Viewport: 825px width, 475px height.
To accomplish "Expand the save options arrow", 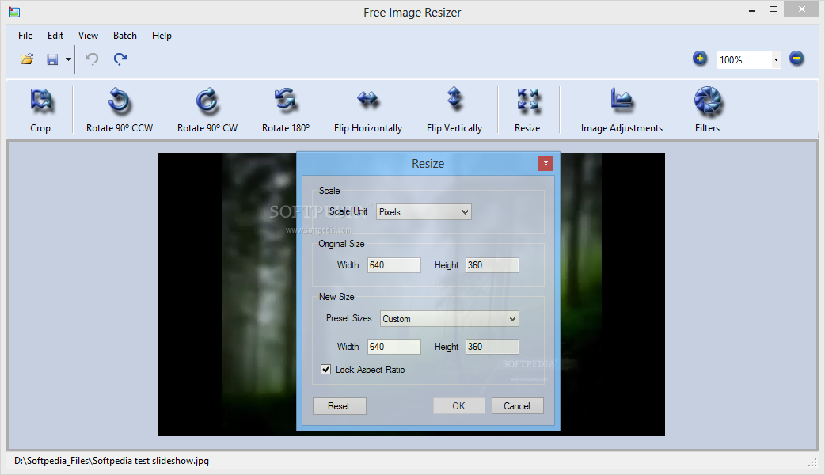I will pos(68,59).
